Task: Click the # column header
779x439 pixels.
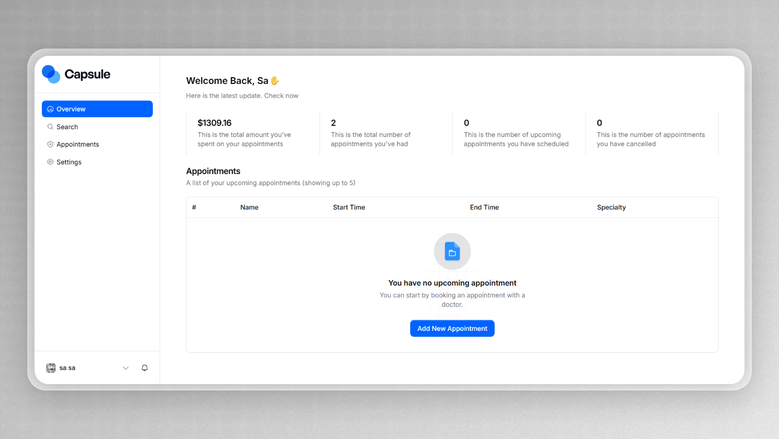Action: 194,207
